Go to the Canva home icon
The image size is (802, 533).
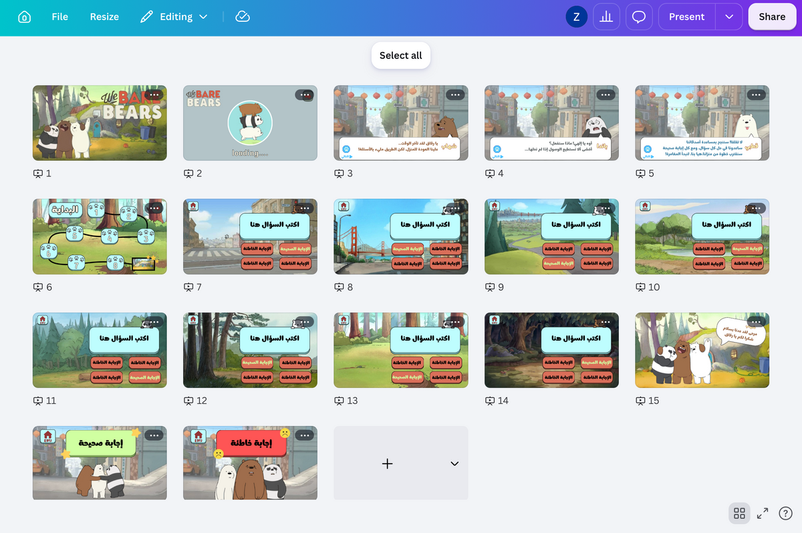coord(24,17)
